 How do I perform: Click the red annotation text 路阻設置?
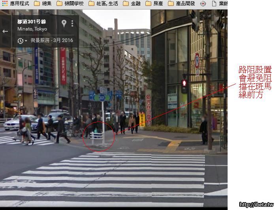pyautogui.click(x=255, y=70)
